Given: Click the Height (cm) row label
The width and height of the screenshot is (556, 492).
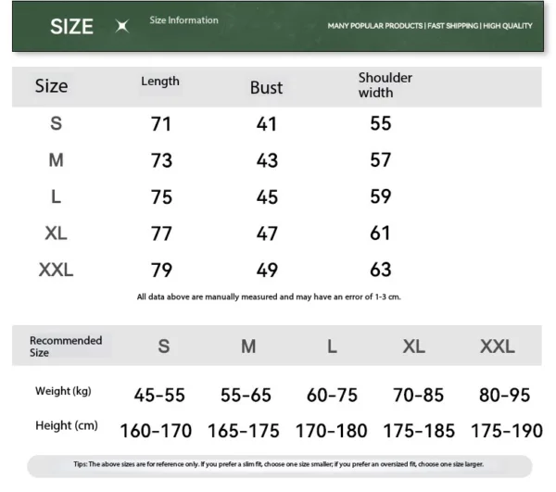Looking at the screenshot, I should [x=66, y=426].
